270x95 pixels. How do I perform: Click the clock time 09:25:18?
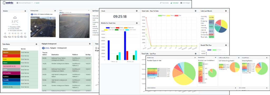click(120, 17)
